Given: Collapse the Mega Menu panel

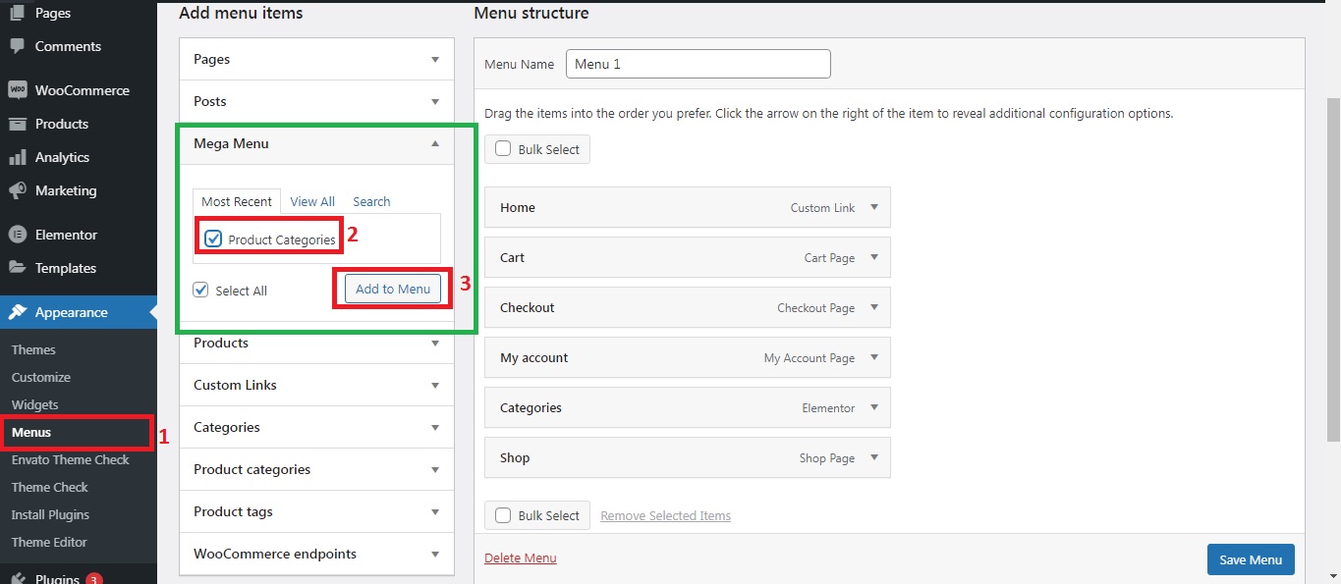Looking at the screenshot, I should click(434, 143).
